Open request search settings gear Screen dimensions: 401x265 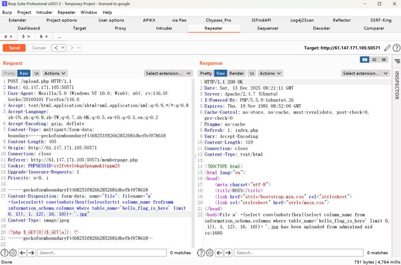point(13,253)
